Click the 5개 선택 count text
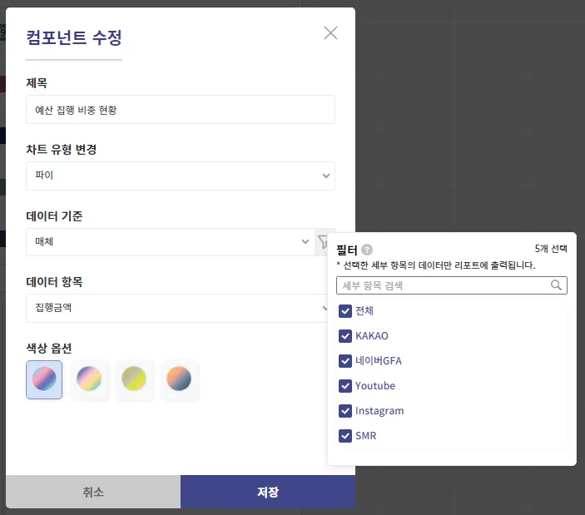 pos(551,249)
